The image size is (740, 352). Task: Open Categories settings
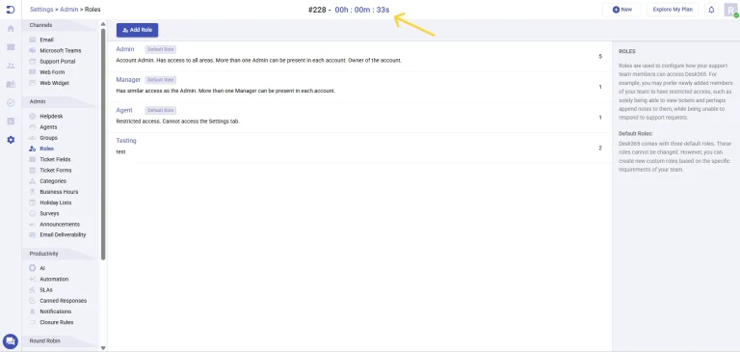tap(53, 181)
